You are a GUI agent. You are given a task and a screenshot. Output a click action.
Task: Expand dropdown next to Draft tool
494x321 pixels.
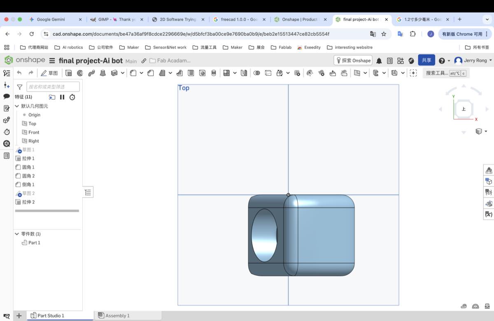(170, 73)
